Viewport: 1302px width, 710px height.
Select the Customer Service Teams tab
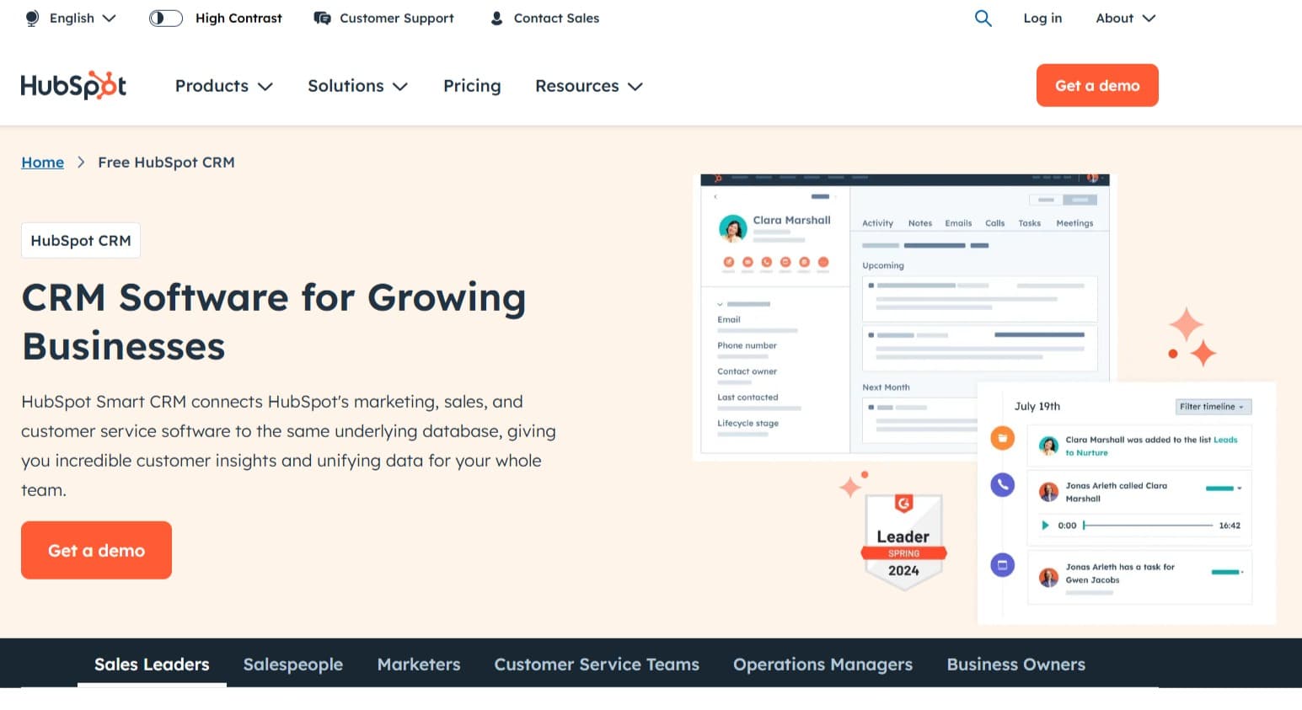[597, 665]
